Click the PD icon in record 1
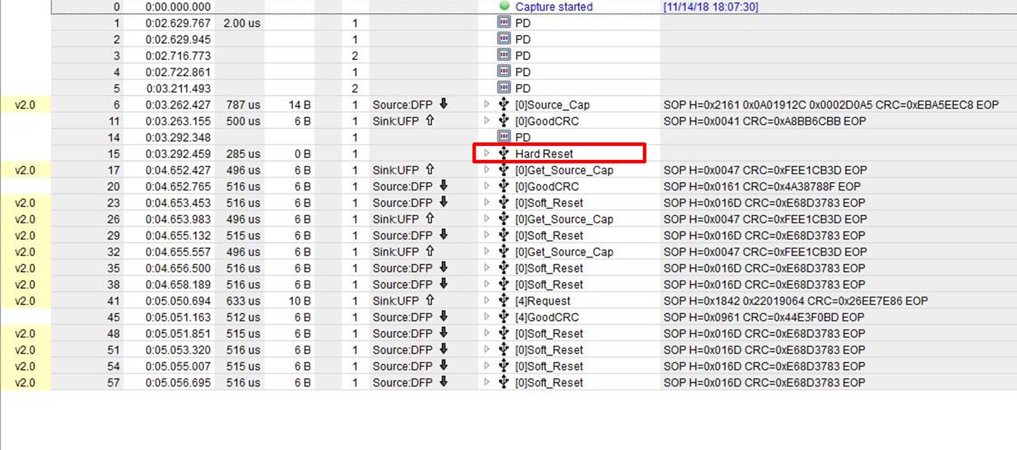Screen dimensions: 1017x450 (504, 22)
